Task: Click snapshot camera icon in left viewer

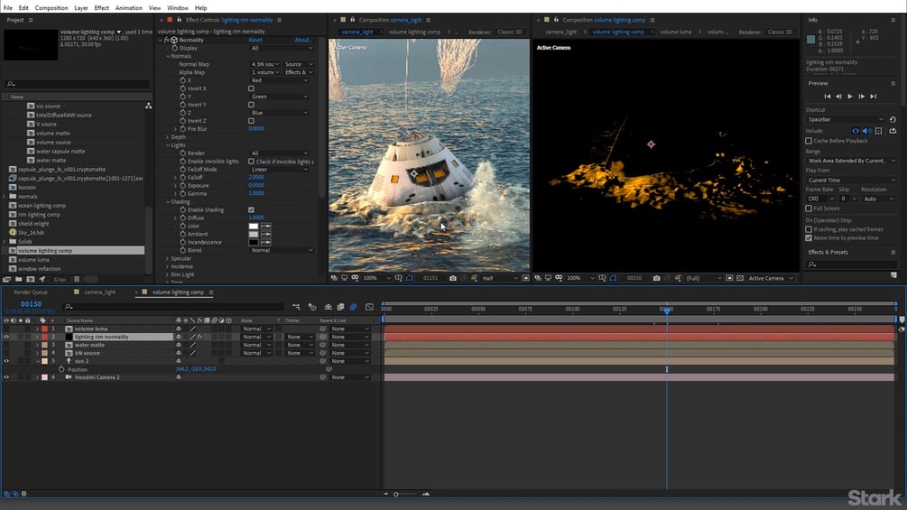Action: click(x=452, y=278)
